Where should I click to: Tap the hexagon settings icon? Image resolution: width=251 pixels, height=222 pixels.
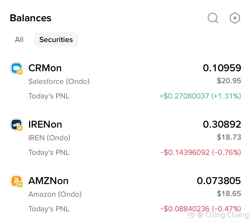pos(235,18)
